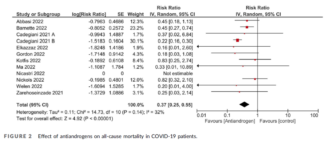This screenshot has width=325, height=143.
Task: Click the "Not estimable" text for Nicastro 2022
Action: [x=178, y=73]
